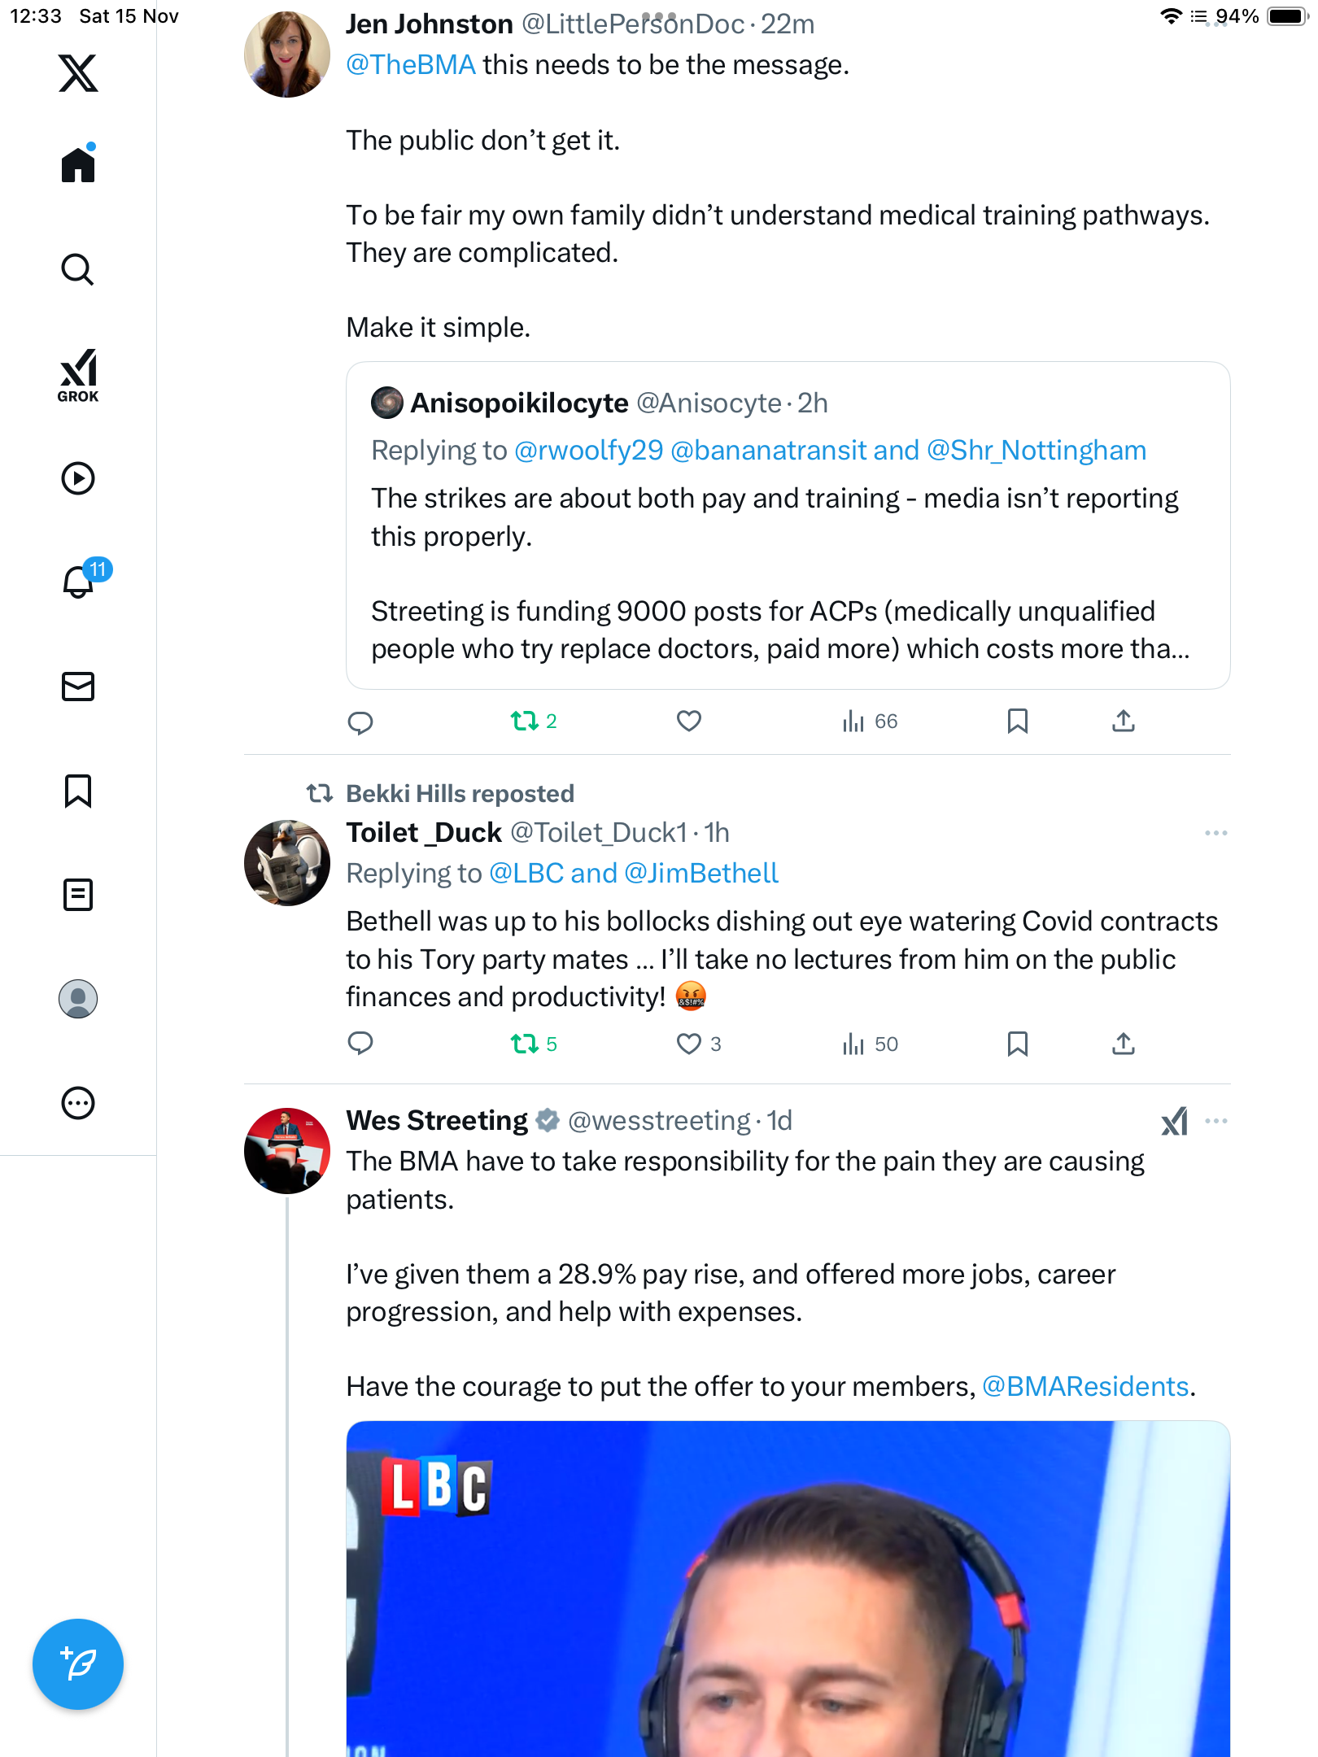Open the @TheBMA mention link
Screen dimensions: 1318x1757
point(411,65)
